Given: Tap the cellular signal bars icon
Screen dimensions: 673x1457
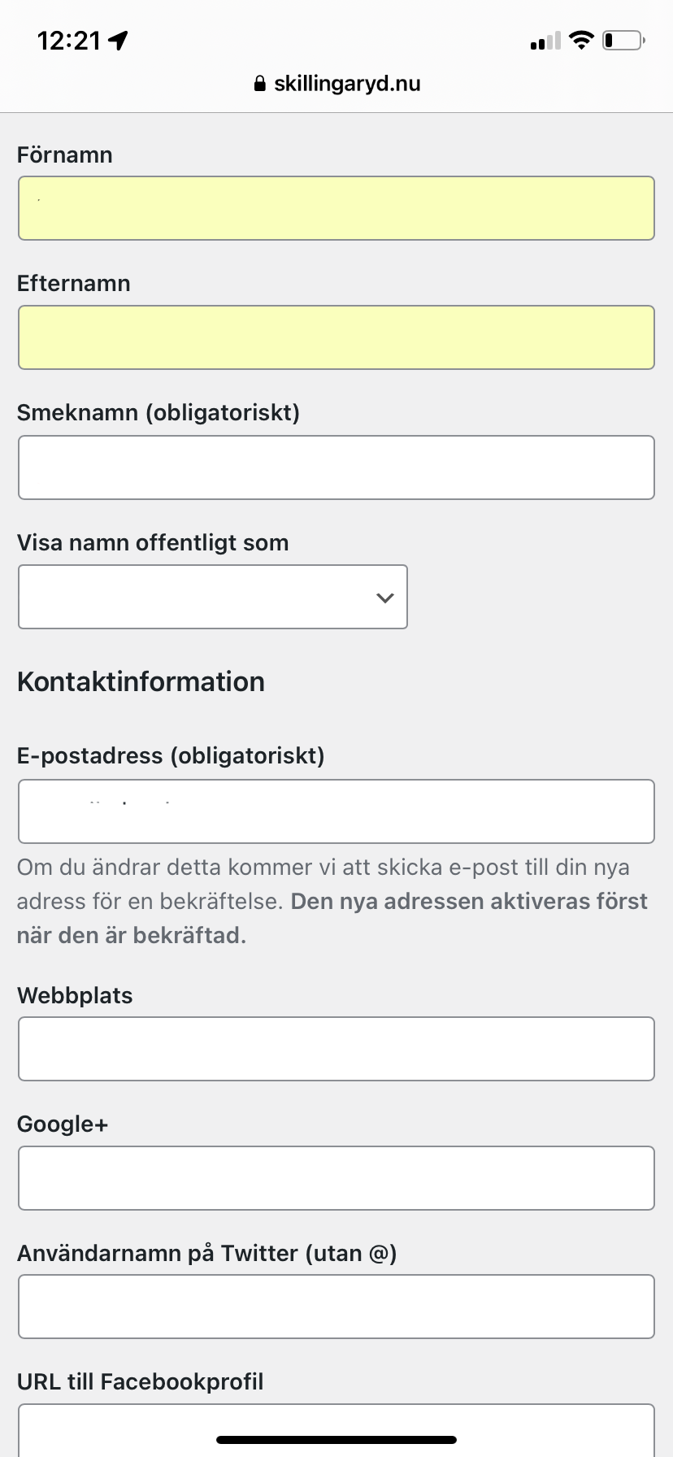Looking at the screenshot, I should [x=545, y=41].
